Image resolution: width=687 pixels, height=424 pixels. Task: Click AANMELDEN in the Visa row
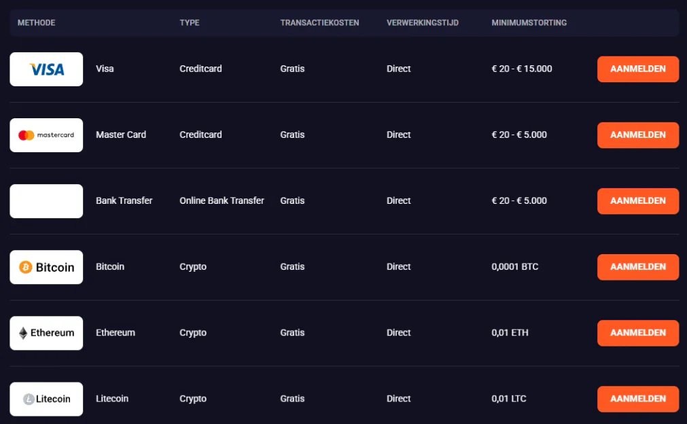pyautogui.click(x=638, y=69)
